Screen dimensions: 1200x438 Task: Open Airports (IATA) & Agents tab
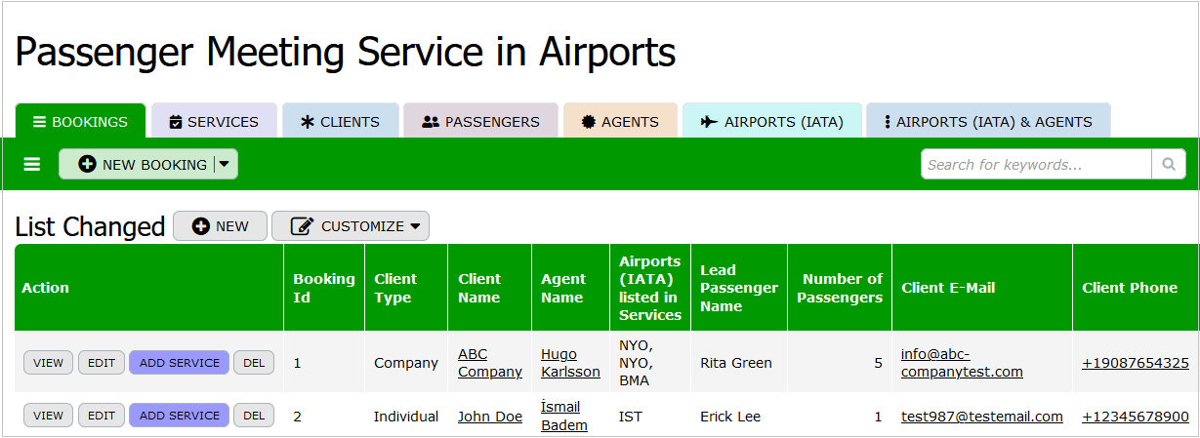click(x=988, y=122)
